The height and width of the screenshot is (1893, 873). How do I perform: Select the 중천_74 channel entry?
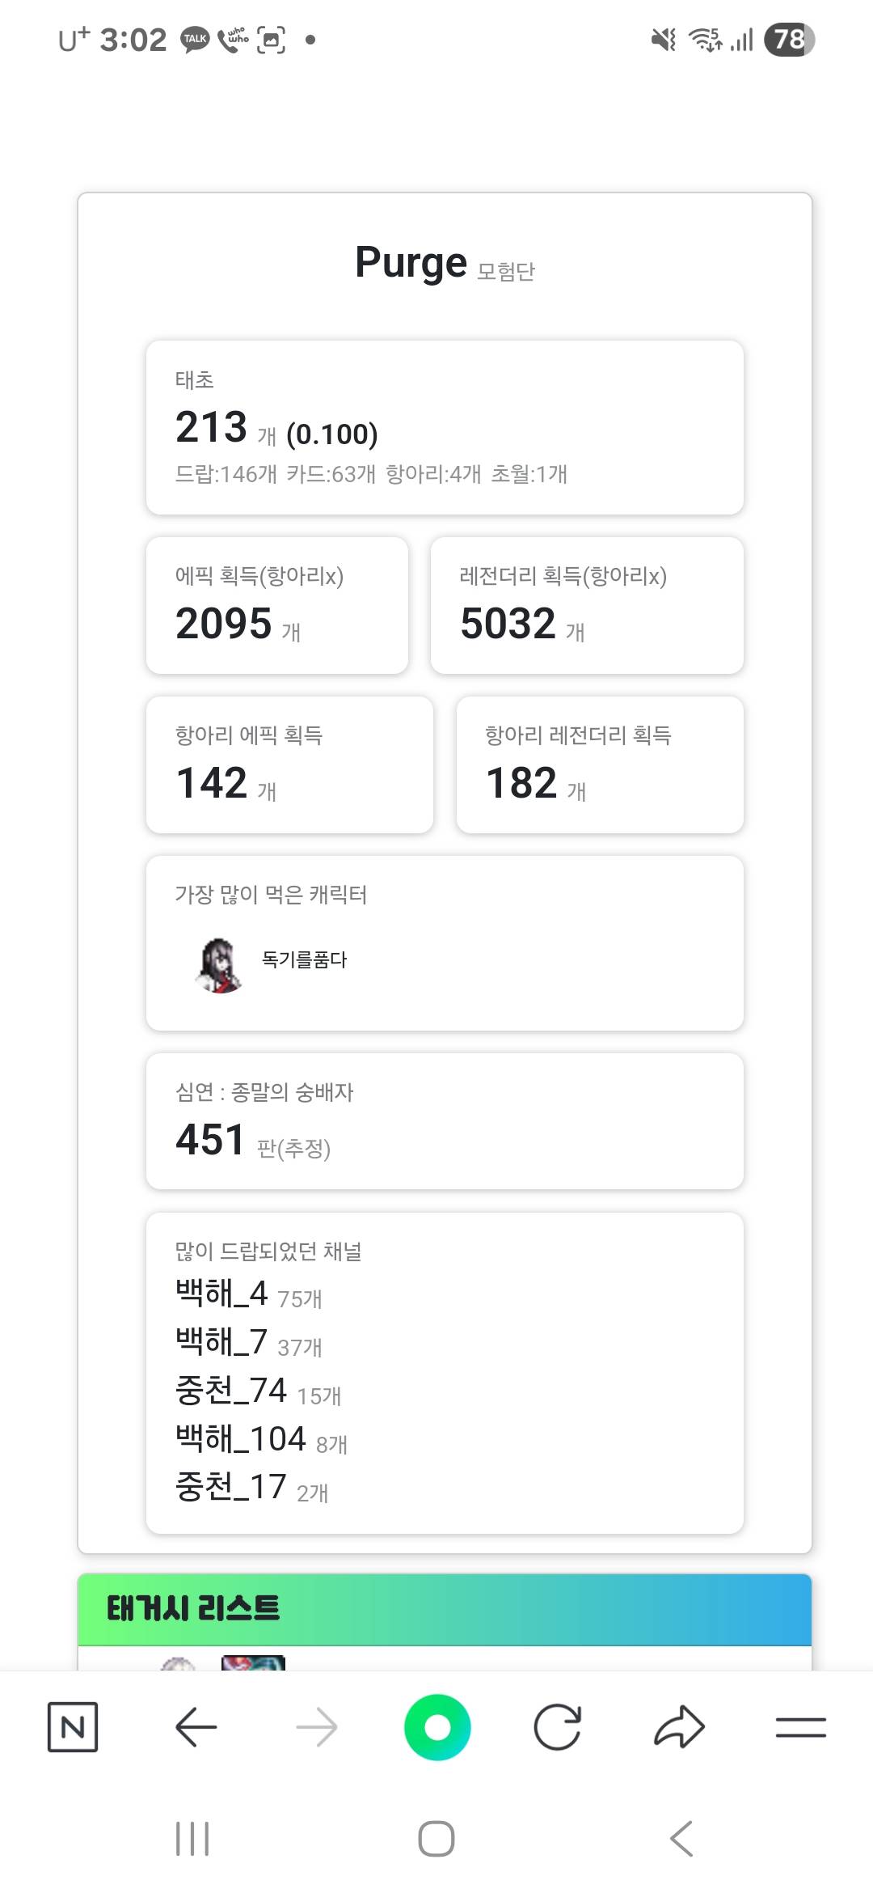[231, 1390]
